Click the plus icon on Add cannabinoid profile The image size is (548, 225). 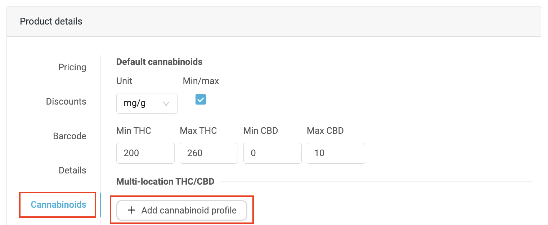click(132, 210)
